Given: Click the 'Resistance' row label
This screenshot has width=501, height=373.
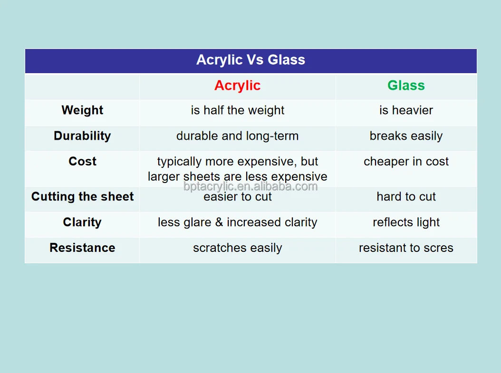Looking at the screenshot, I should tap(82, 248).
